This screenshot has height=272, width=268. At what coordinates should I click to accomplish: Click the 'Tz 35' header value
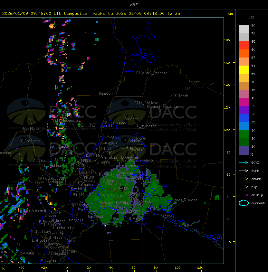[174, 14]
